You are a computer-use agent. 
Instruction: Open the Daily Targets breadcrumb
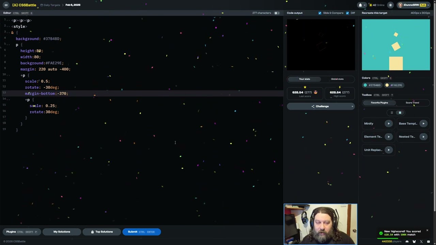(50, 5)
